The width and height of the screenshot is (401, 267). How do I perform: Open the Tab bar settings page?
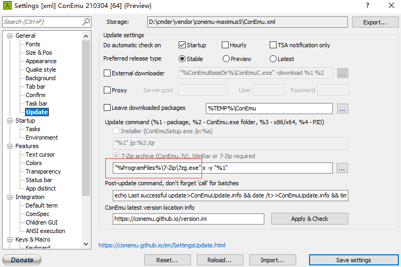[35, 87]
